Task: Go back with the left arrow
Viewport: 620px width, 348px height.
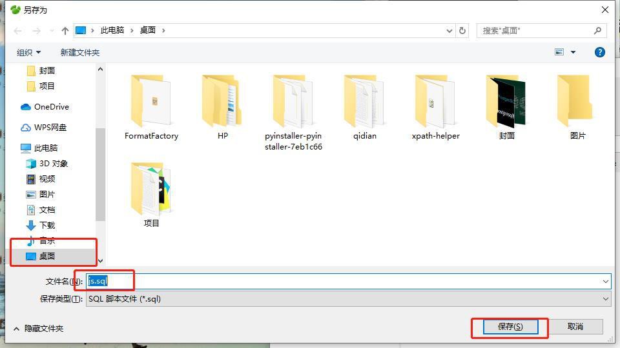Action: (17, 31)
